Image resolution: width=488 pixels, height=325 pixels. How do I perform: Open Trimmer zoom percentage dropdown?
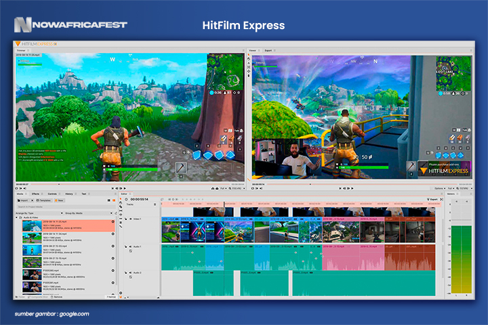[x=237, y=188]
